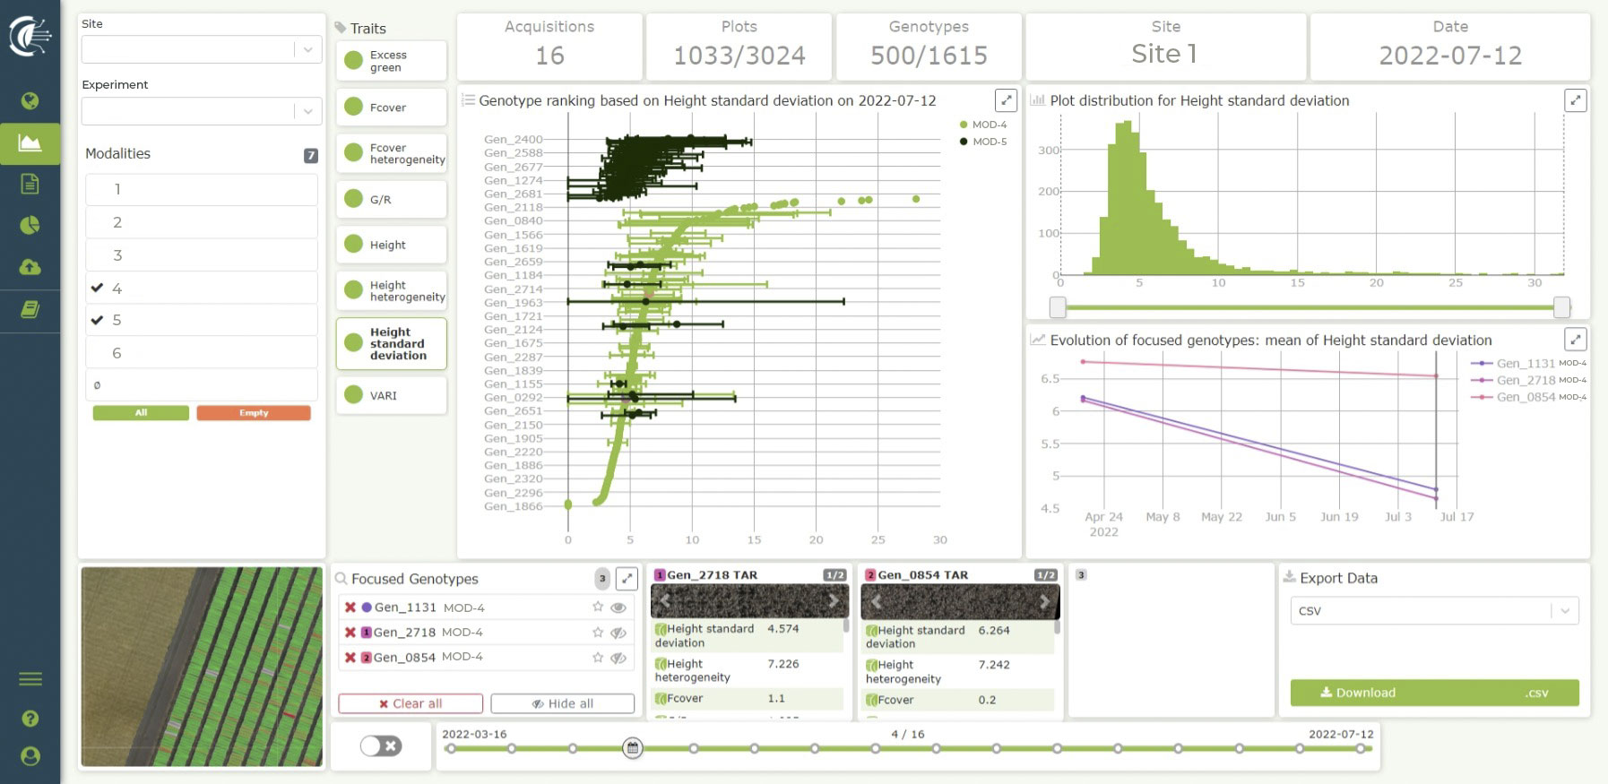Viewport: 1608px width, 784px height.
Task: Expand the Focused Genotypes panel
Action: 627,579
